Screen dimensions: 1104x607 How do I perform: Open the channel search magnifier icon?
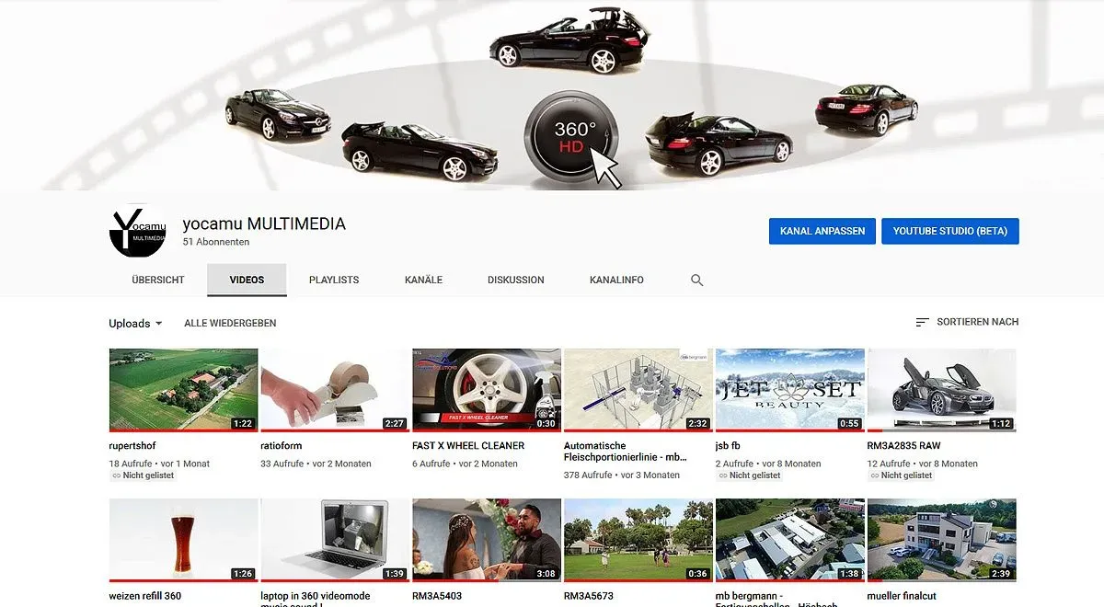[696, 281]
